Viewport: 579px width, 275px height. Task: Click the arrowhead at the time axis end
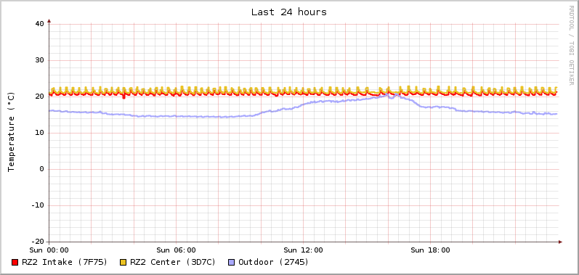(x=560, y=242)
